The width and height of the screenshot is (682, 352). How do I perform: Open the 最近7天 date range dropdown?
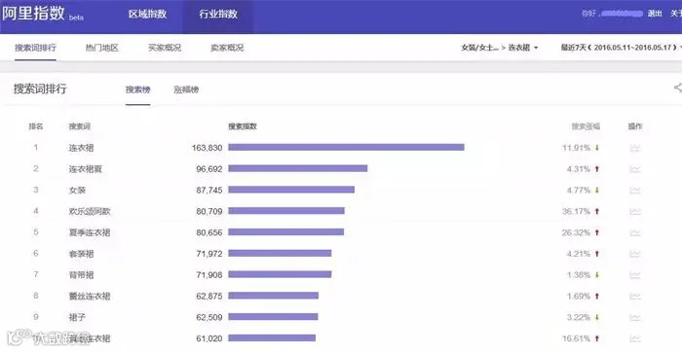pyautogui.click(x=621, y=48)
